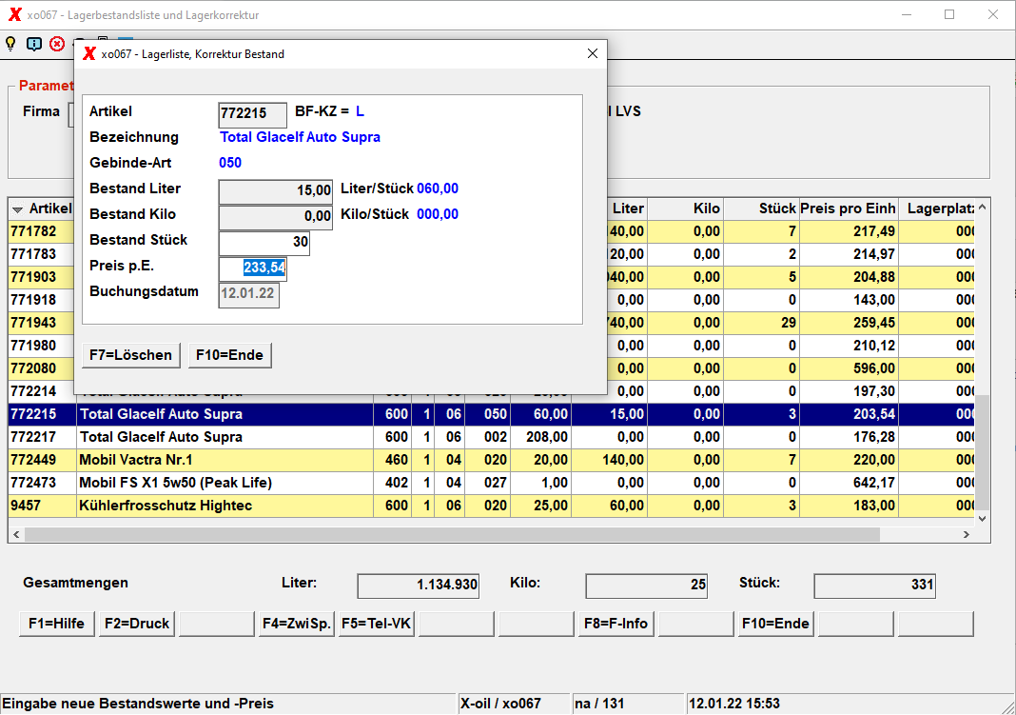
Task: Click the Artikel input field with 772215
Action: pyautogui.click(x=253, y=114)
